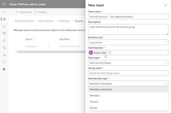
Task: Open the app launcher waffle icon
Action: click(x=4, y=4)
